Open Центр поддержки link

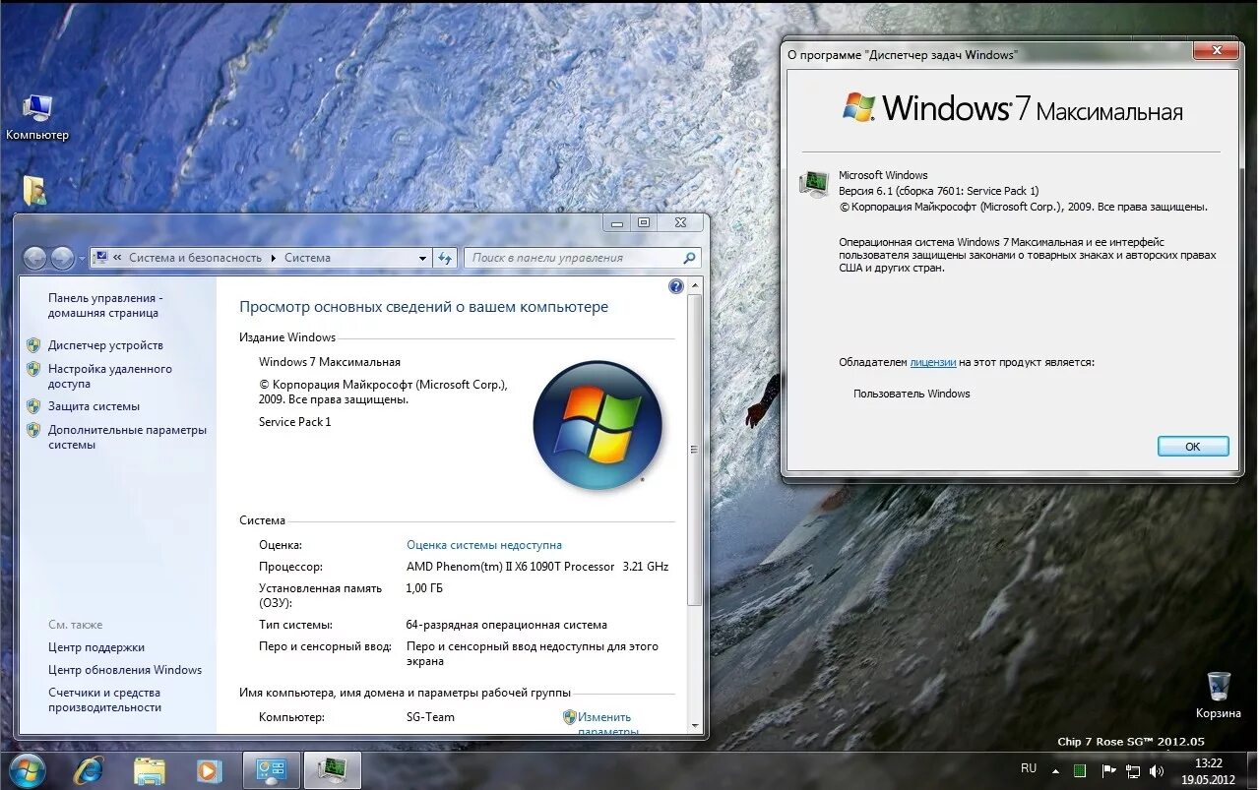click(96, 647)
